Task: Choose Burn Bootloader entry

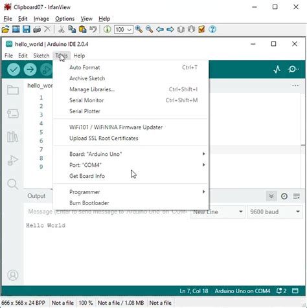Action: (x=131, y=203)
